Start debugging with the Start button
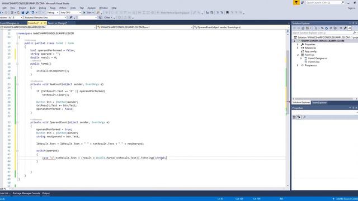This screenshot has width=358, height=201. pyautogui.click(x=88, y=12)
